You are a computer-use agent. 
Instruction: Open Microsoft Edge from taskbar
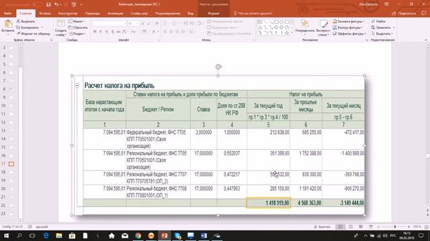(x=46, y=236)
